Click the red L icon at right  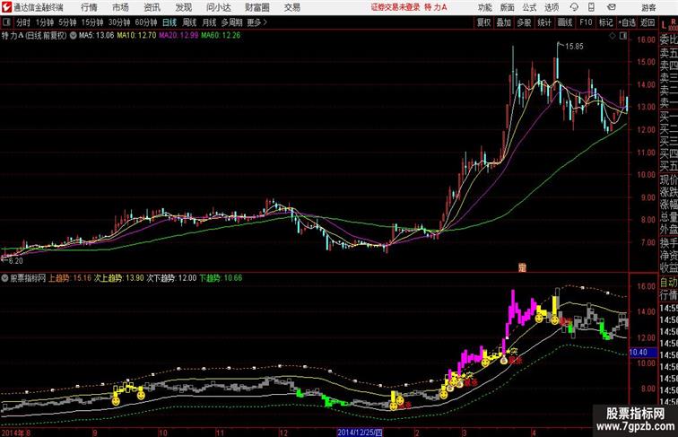664,25
